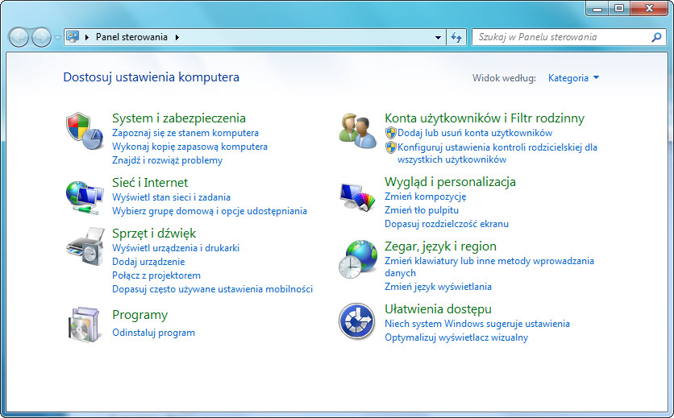
Task: Open Wyświetl stan sieci i zadania
Action: 171,197
